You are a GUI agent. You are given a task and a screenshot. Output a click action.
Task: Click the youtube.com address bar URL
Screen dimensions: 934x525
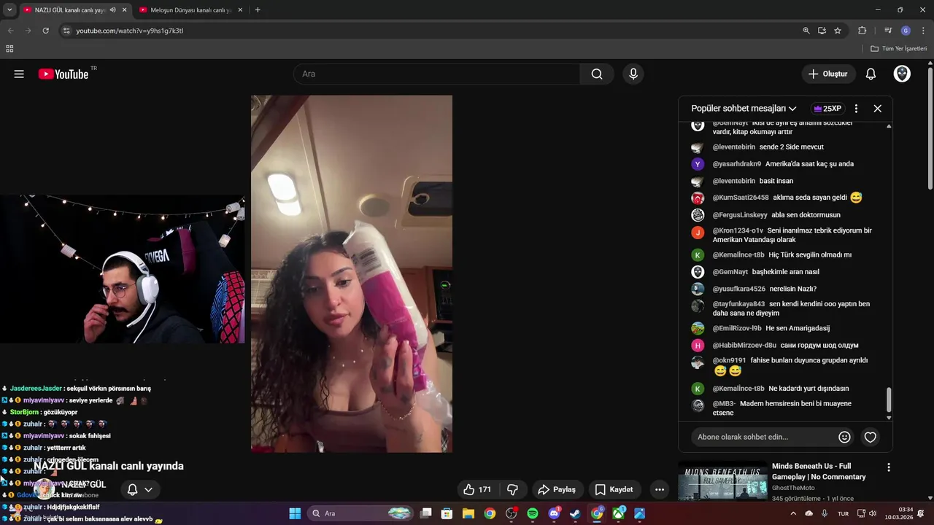(130, 31)
